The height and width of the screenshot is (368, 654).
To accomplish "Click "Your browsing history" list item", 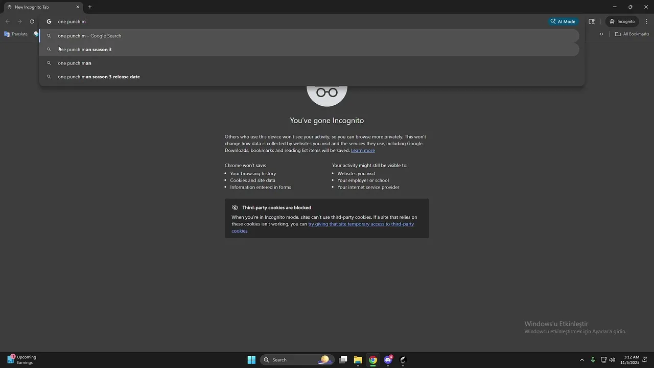I will (x=253, y=173).
